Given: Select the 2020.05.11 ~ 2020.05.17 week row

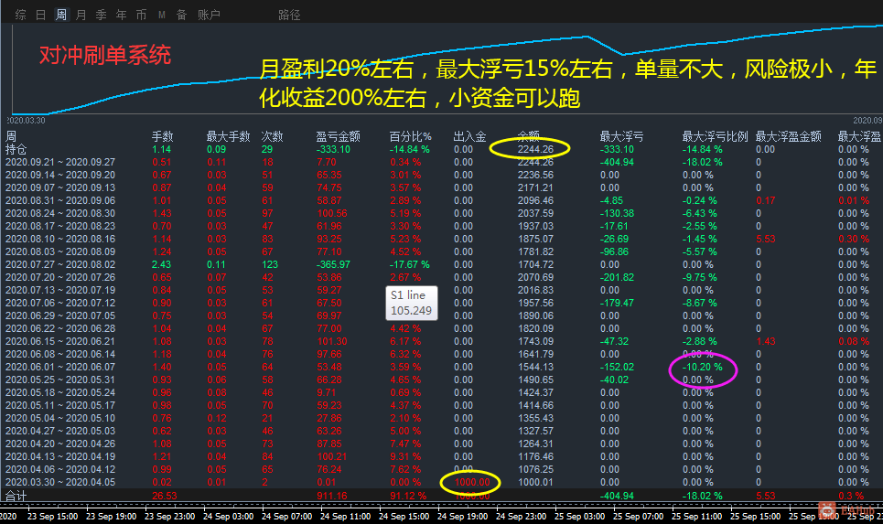Looking at the screenshot, I should pyautogui.click(x=60, y=405).
